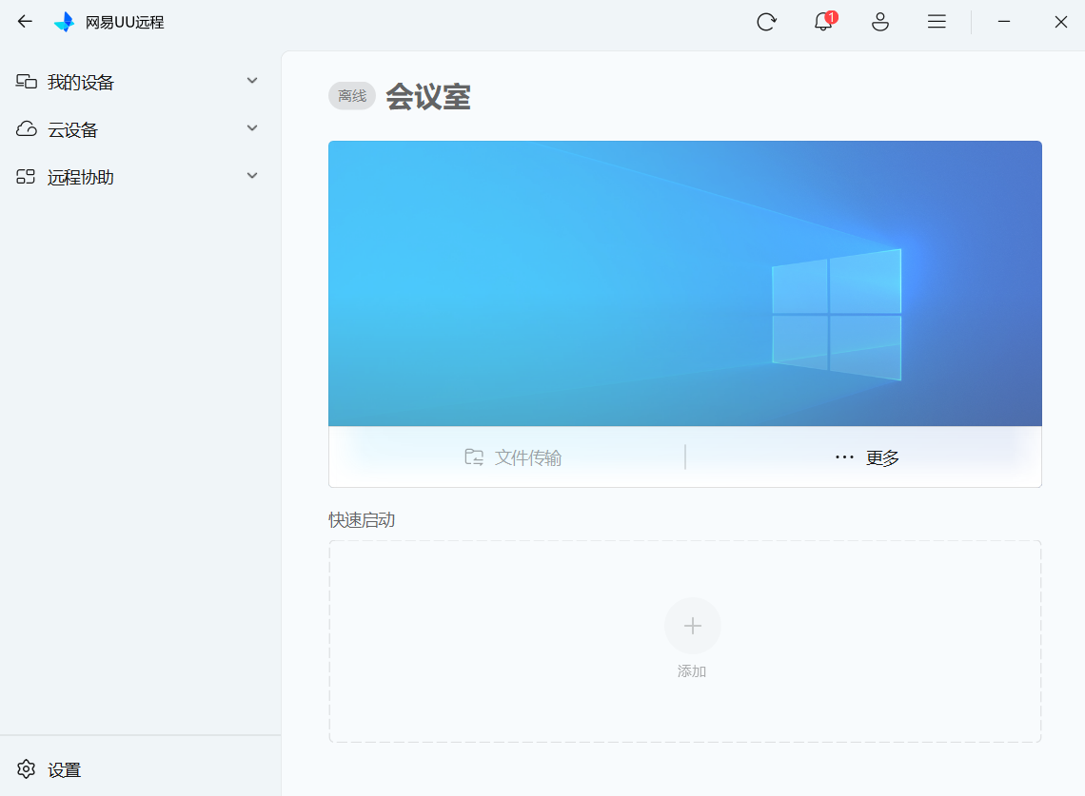Open the user account profile icon
The image size is (1085, 796).
pos(880,22)
